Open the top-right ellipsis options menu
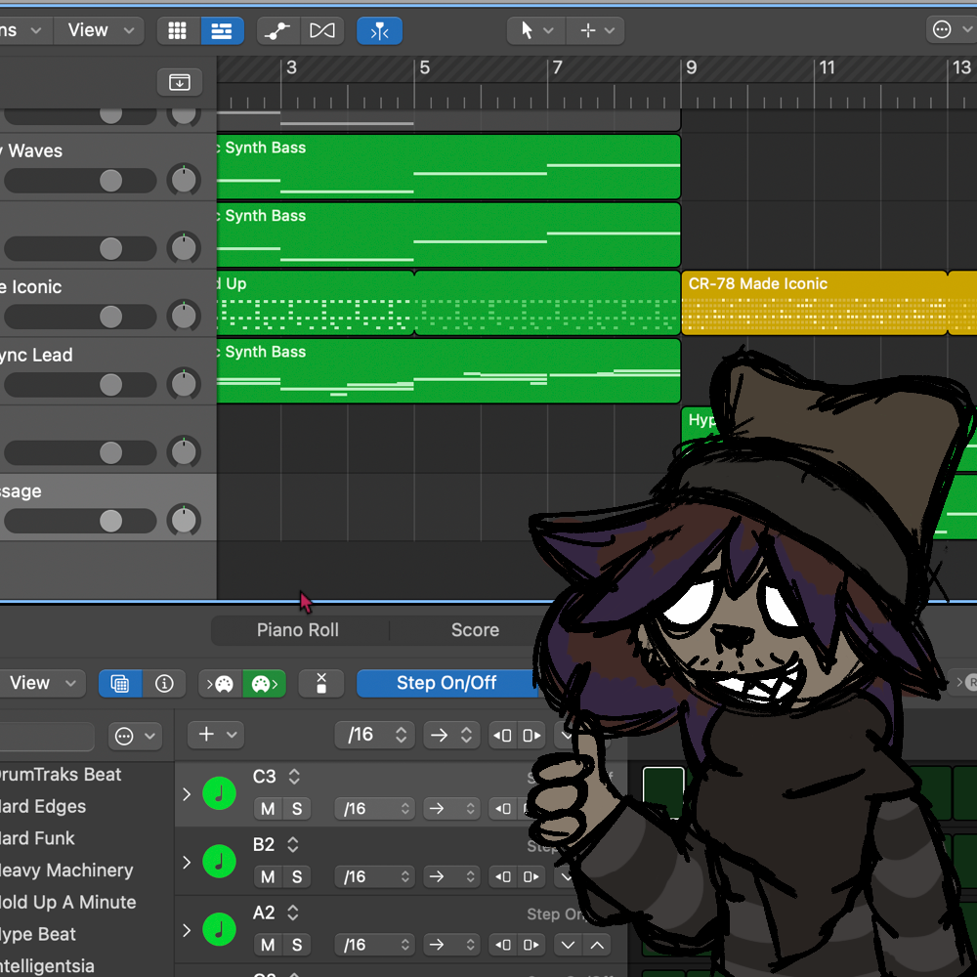 (x=952, y=29)
